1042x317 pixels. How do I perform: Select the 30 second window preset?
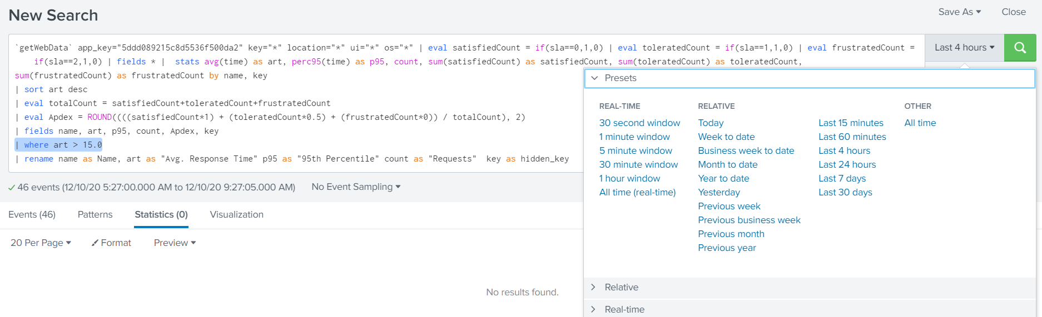(639, 123)
